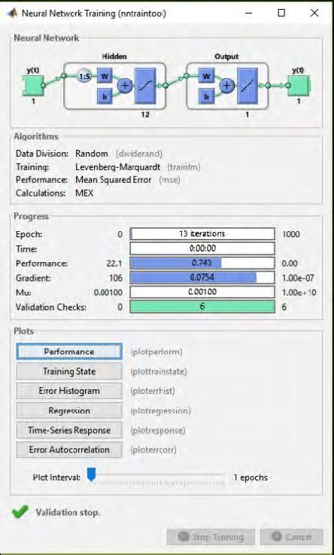Click the 1000 max epoch value

click(x=291, y=234)
